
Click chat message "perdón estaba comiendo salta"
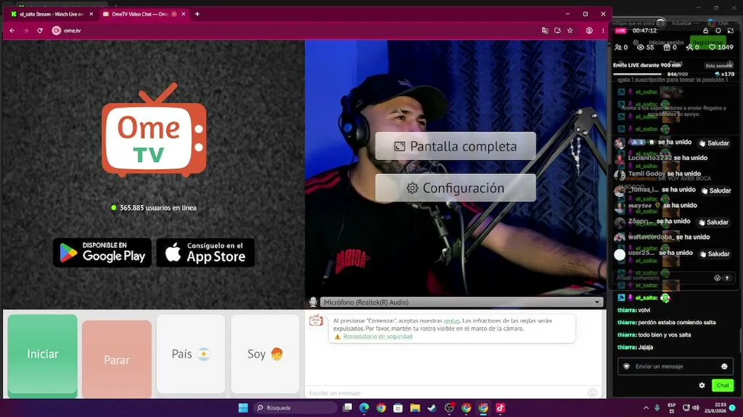[676, 323]
